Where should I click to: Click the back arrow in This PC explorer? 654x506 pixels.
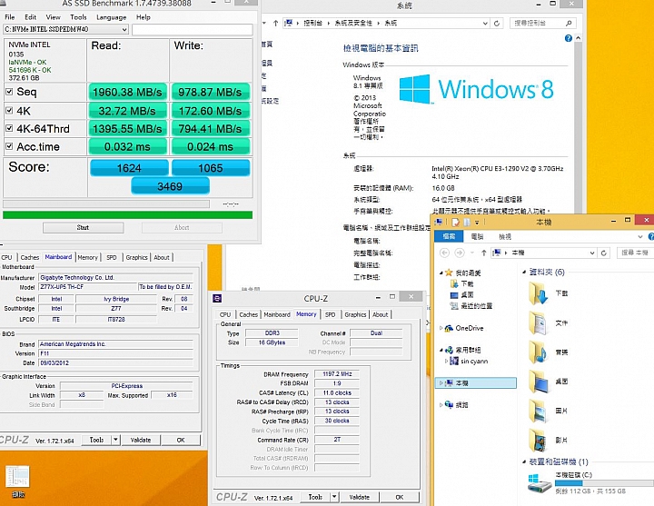444,253
